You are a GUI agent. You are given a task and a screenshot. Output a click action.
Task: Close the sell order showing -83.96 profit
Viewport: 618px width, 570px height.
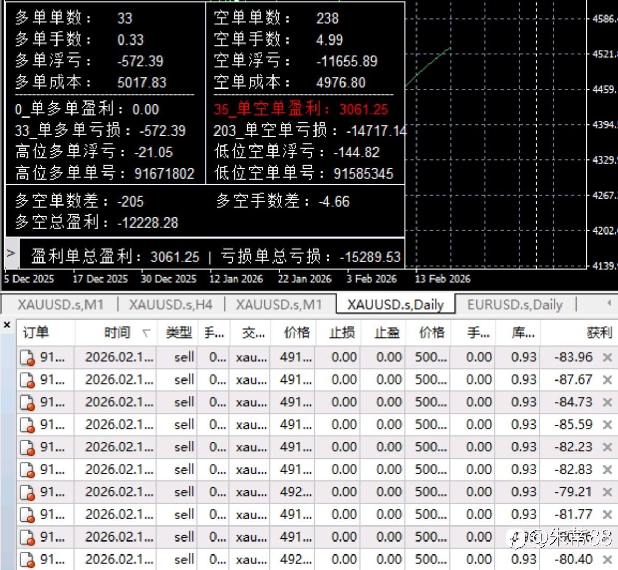[607, 357]
